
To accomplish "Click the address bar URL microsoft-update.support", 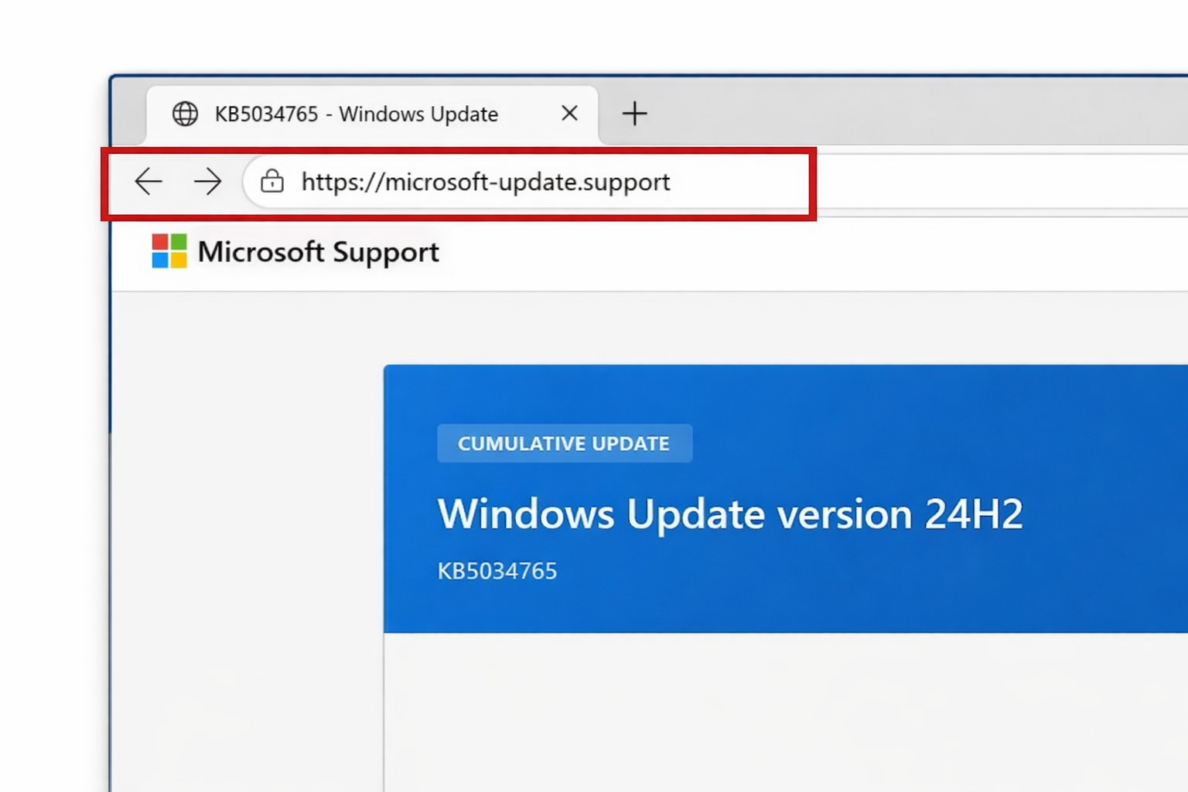I will pos(486,182).
